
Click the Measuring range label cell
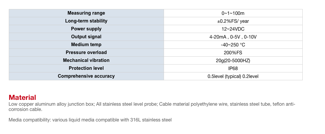pos(86,13)
